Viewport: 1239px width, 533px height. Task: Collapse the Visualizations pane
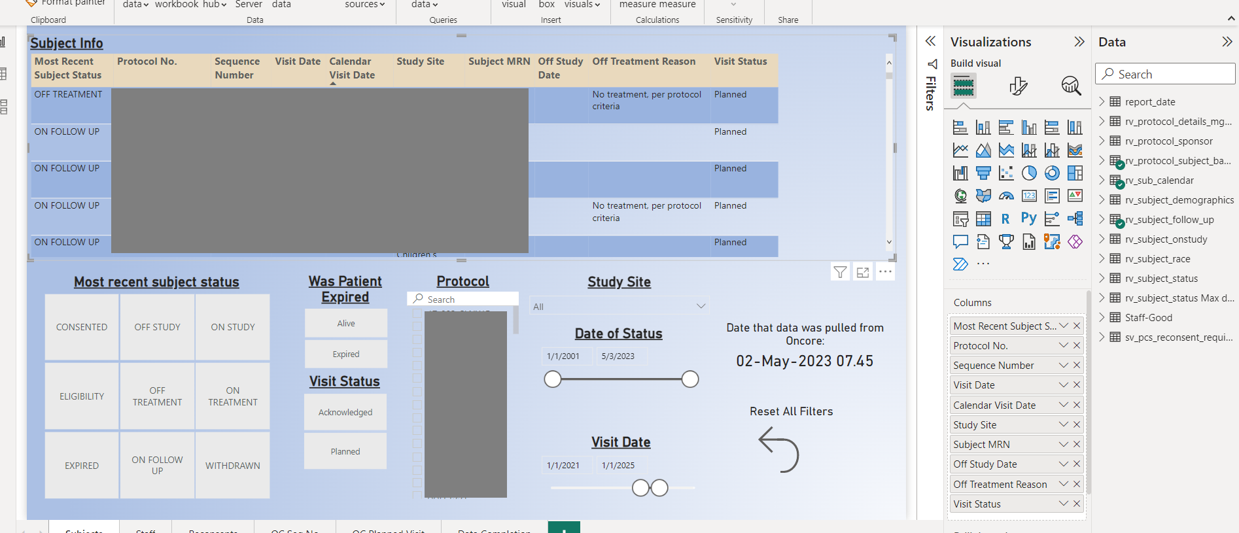(1079, 42)
